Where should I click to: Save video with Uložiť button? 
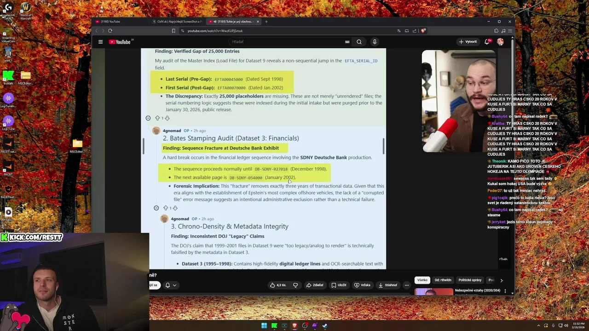[339, 285]
